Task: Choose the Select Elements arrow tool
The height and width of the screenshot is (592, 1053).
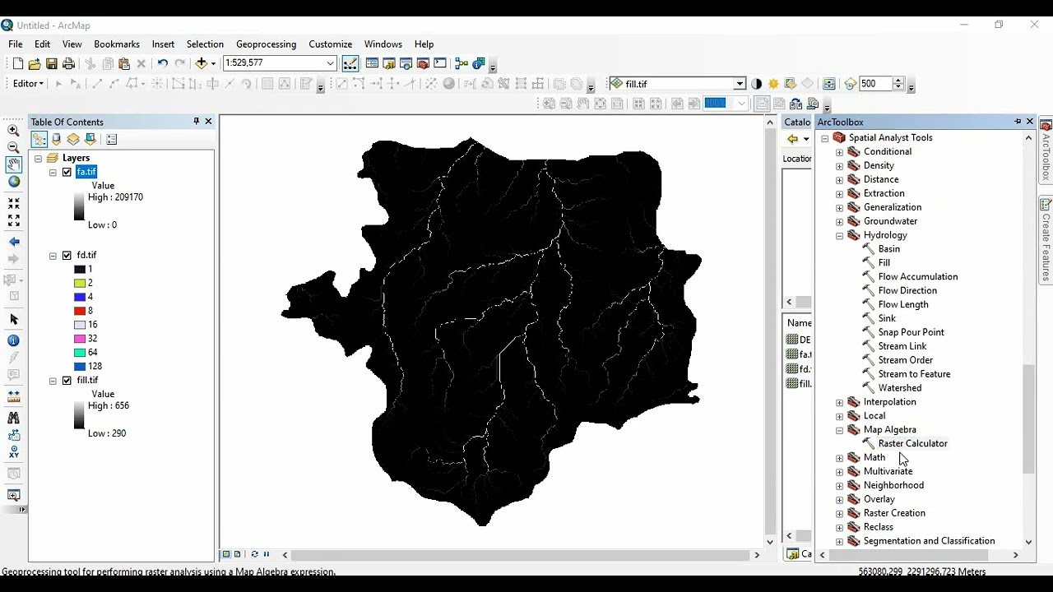Action: point(13,319)
